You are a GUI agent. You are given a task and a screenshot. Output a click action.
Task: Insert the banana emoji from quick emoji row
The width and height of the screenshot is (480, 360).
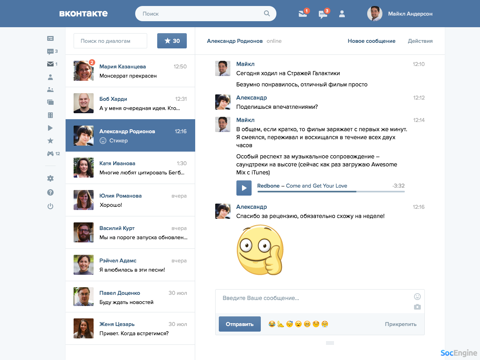pos(281,324)
